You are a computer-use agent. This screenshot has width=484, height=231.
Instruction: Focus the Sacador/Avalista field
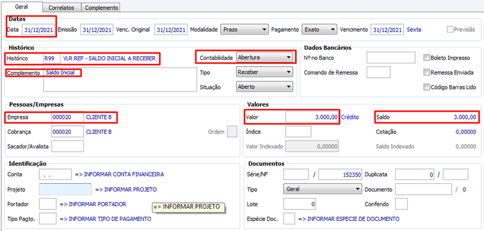click(68, 147)
